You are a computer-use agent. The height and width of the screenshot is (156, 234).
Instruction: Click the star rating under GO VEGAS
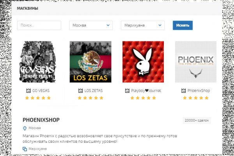[38, 98]
